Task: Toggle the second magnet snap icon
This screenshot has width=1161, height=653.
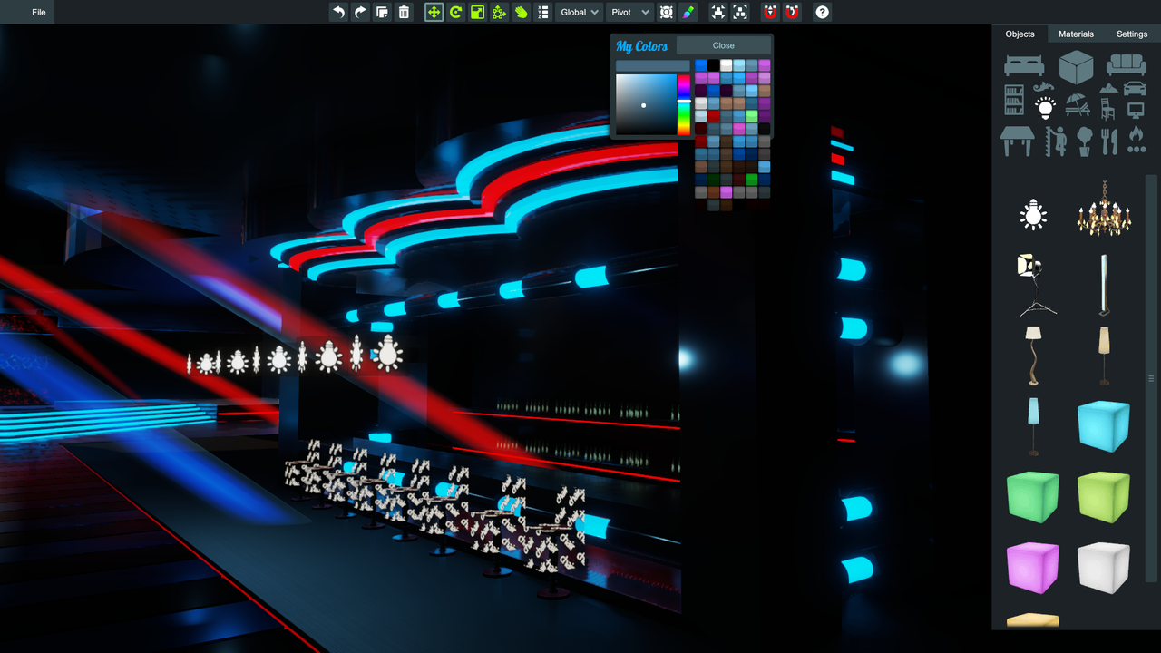Action: pyautogui.click(x=792, y=12)
